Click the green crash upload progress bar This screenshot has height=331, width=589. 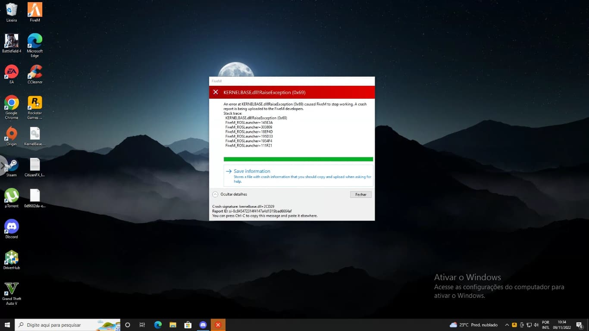298,159
